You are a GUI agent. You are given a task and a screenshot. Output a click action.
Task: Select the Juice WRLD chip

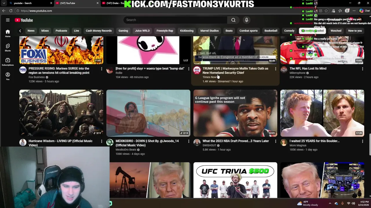click(x=142, y=31)
